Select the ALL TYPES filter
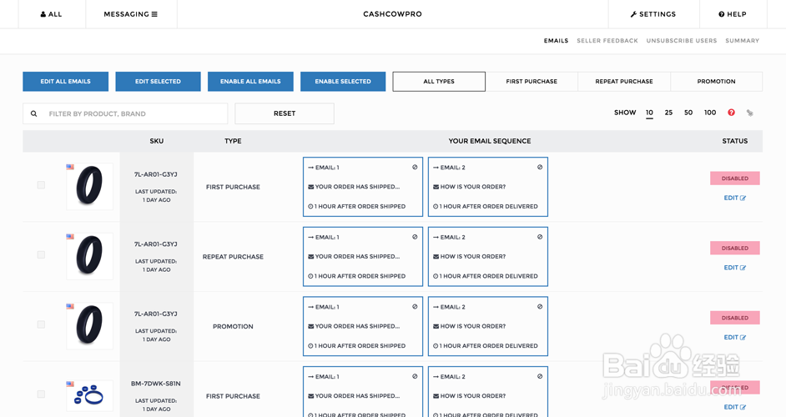 (x=439, y=81)
